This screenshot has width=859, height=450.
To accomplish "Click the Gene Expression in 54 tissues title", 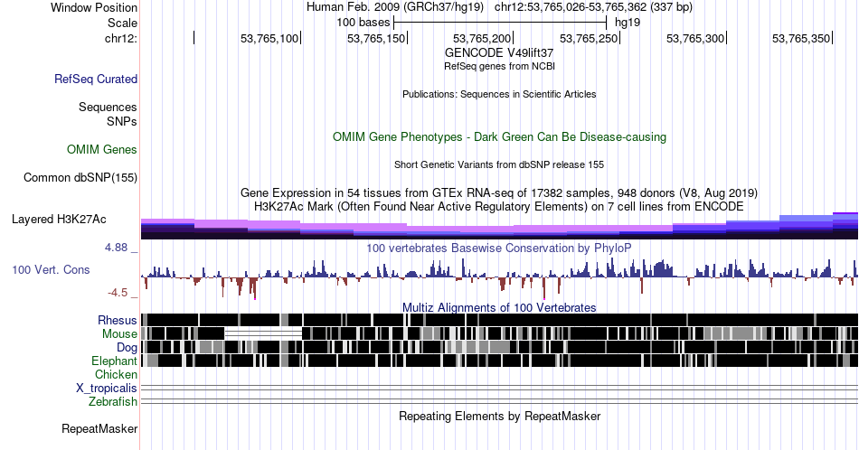I will tap(499, 192).
